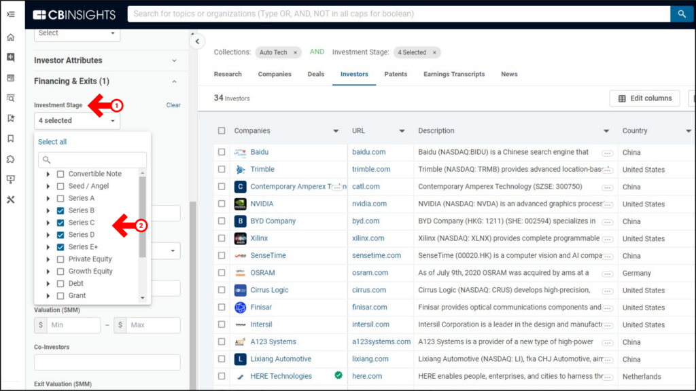Screen dimensions: 696x391
Task: Remove the Auto Tech collection filter chip
Action: (295, 52)
